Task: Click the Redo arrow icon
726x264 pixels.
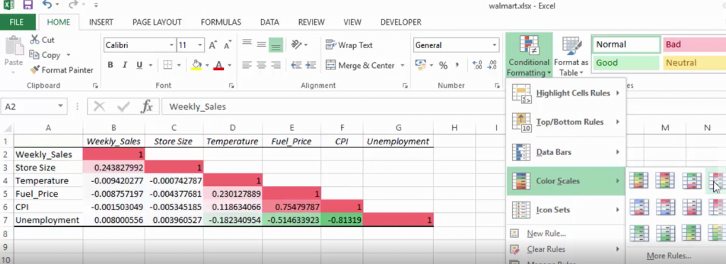Action: click(x=73, y=5)
